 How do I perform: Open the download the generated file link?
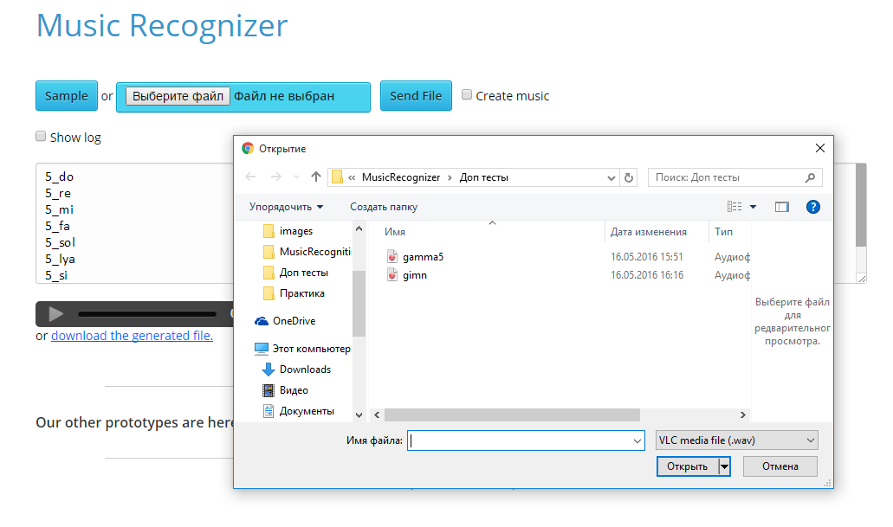click(x=133, y=336)
